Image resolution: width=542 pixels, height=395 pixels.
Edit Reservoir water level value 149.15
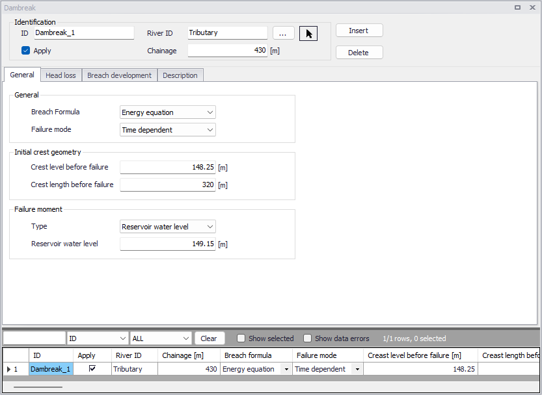168,244
